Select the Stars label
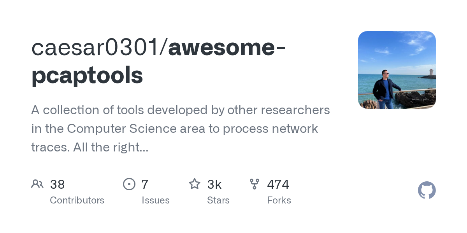The height and width of the screenshot is (233, 467). click(x=218, y=200)
